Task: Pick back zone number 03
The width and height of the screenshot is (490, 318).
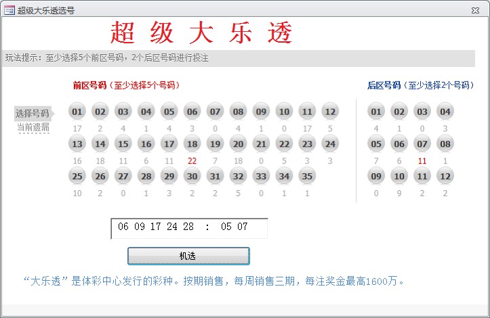Action: coord(422,111)
